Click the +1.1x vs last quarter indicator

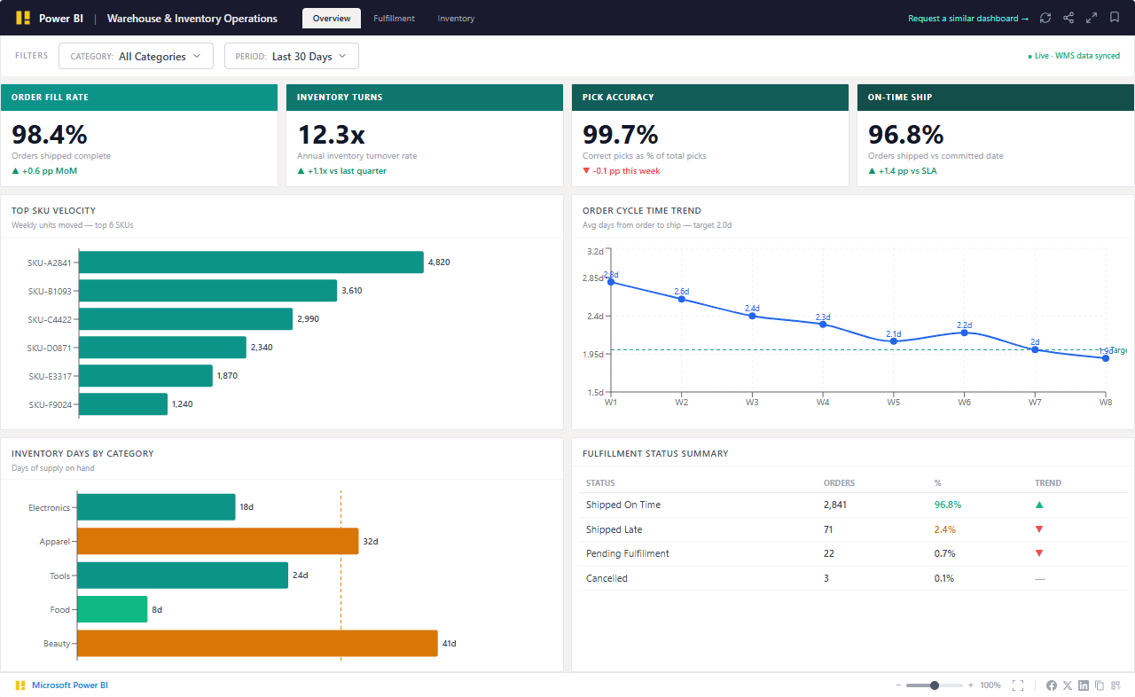point(341,171)
